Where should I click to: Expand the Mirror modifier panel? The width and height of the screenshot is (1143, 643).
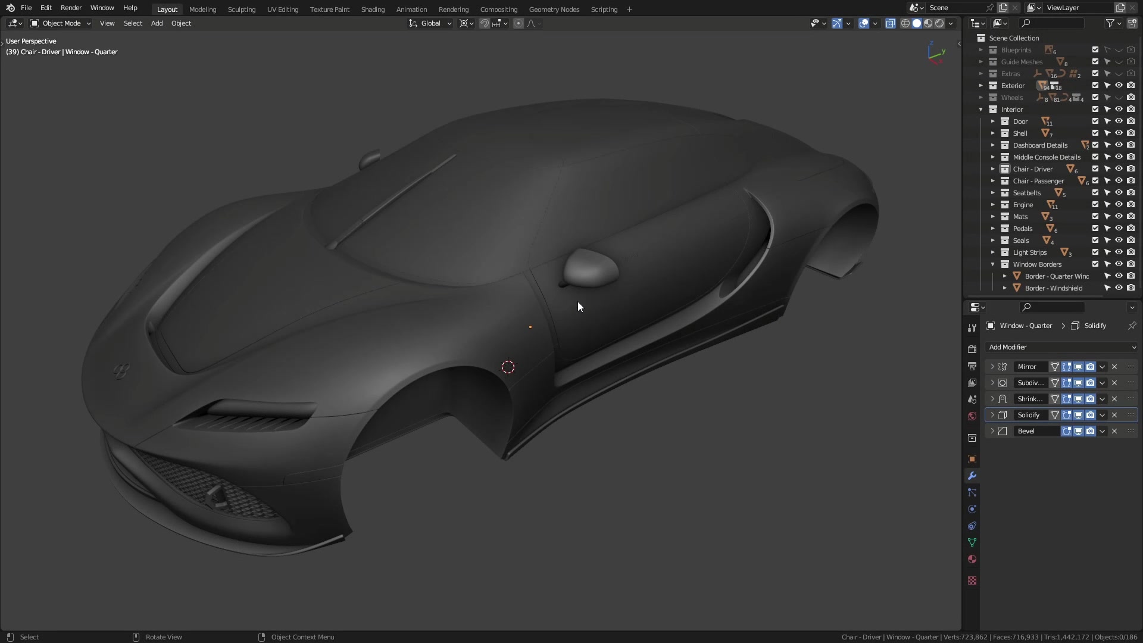pyautogui.click(x=992, y=367)
